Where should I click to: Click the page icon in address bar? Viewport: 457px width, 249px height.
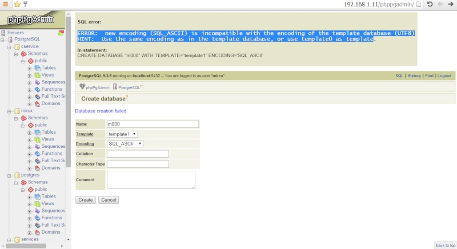coord(419,4)
